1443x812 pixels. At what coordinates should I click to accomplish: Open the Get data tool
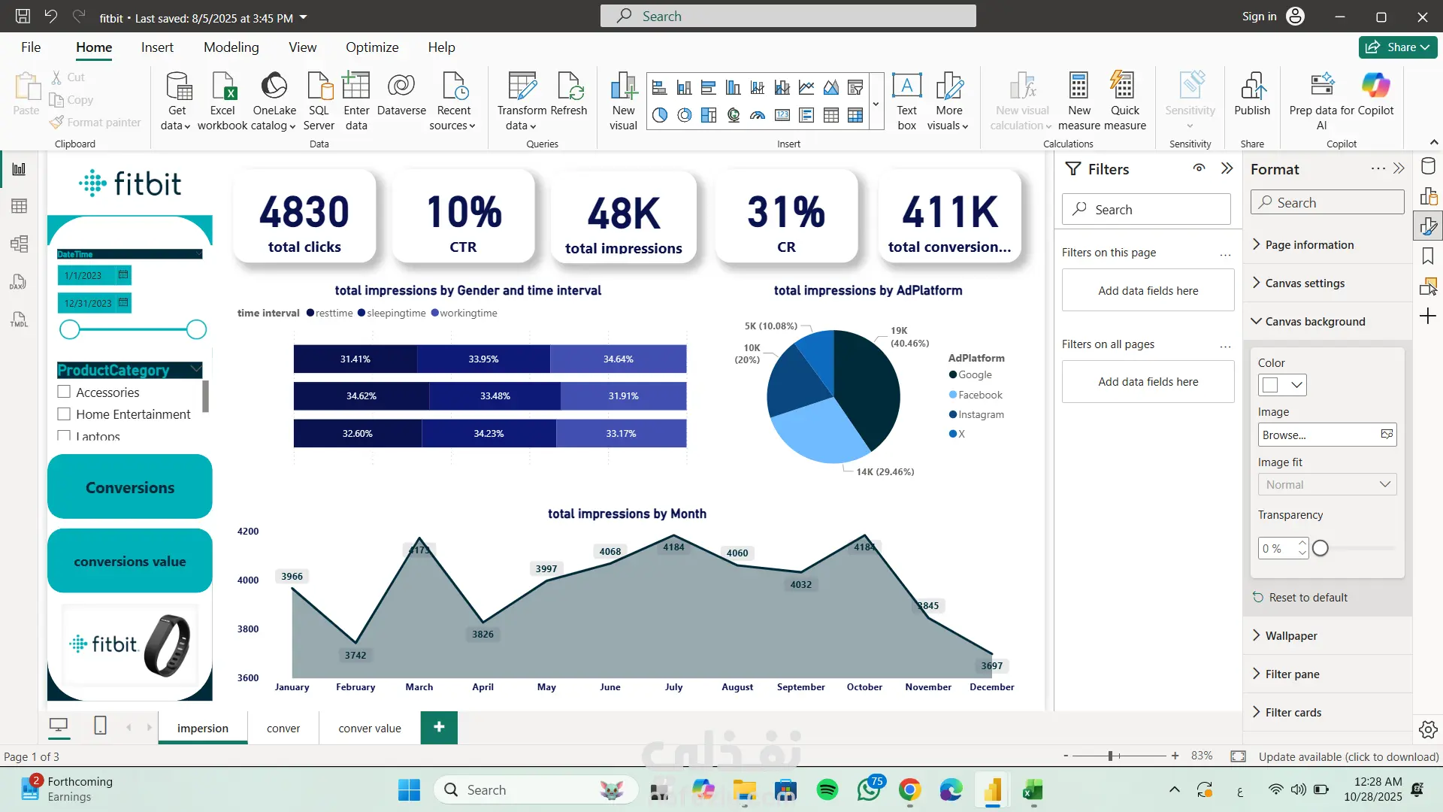click(x=177, y=101)
